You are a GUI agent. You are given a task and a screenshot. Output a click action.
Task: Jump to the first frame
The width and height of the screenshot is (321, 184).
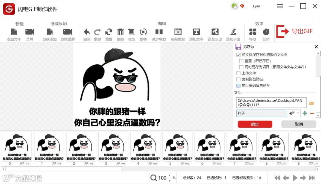(x=277, y=178)
